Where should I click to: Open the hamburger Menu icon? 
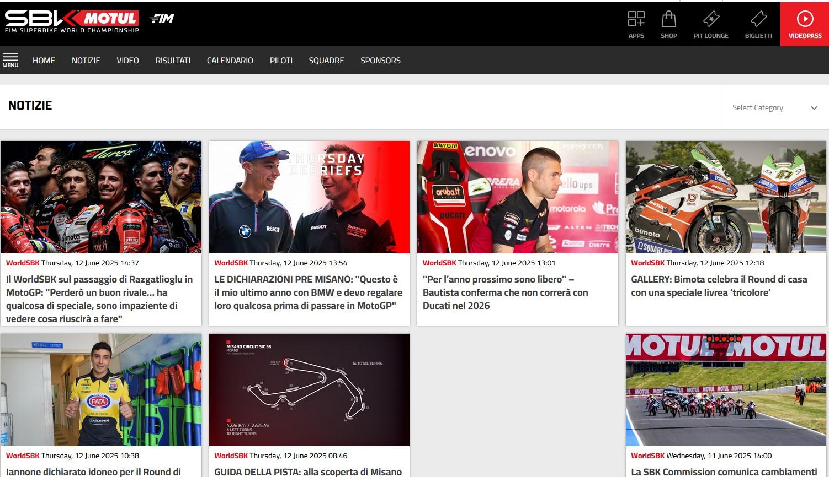(x=10, y=60)
